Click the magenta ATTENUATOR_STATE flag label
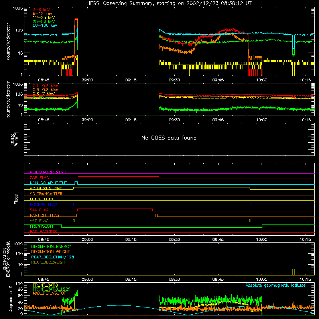 coord(48,172)
